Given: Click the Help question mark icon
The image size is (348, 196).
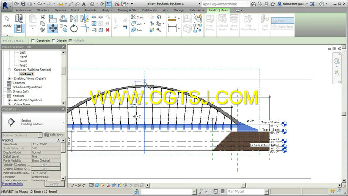Looking at the screenshot, I should click(x=321, y=4).
